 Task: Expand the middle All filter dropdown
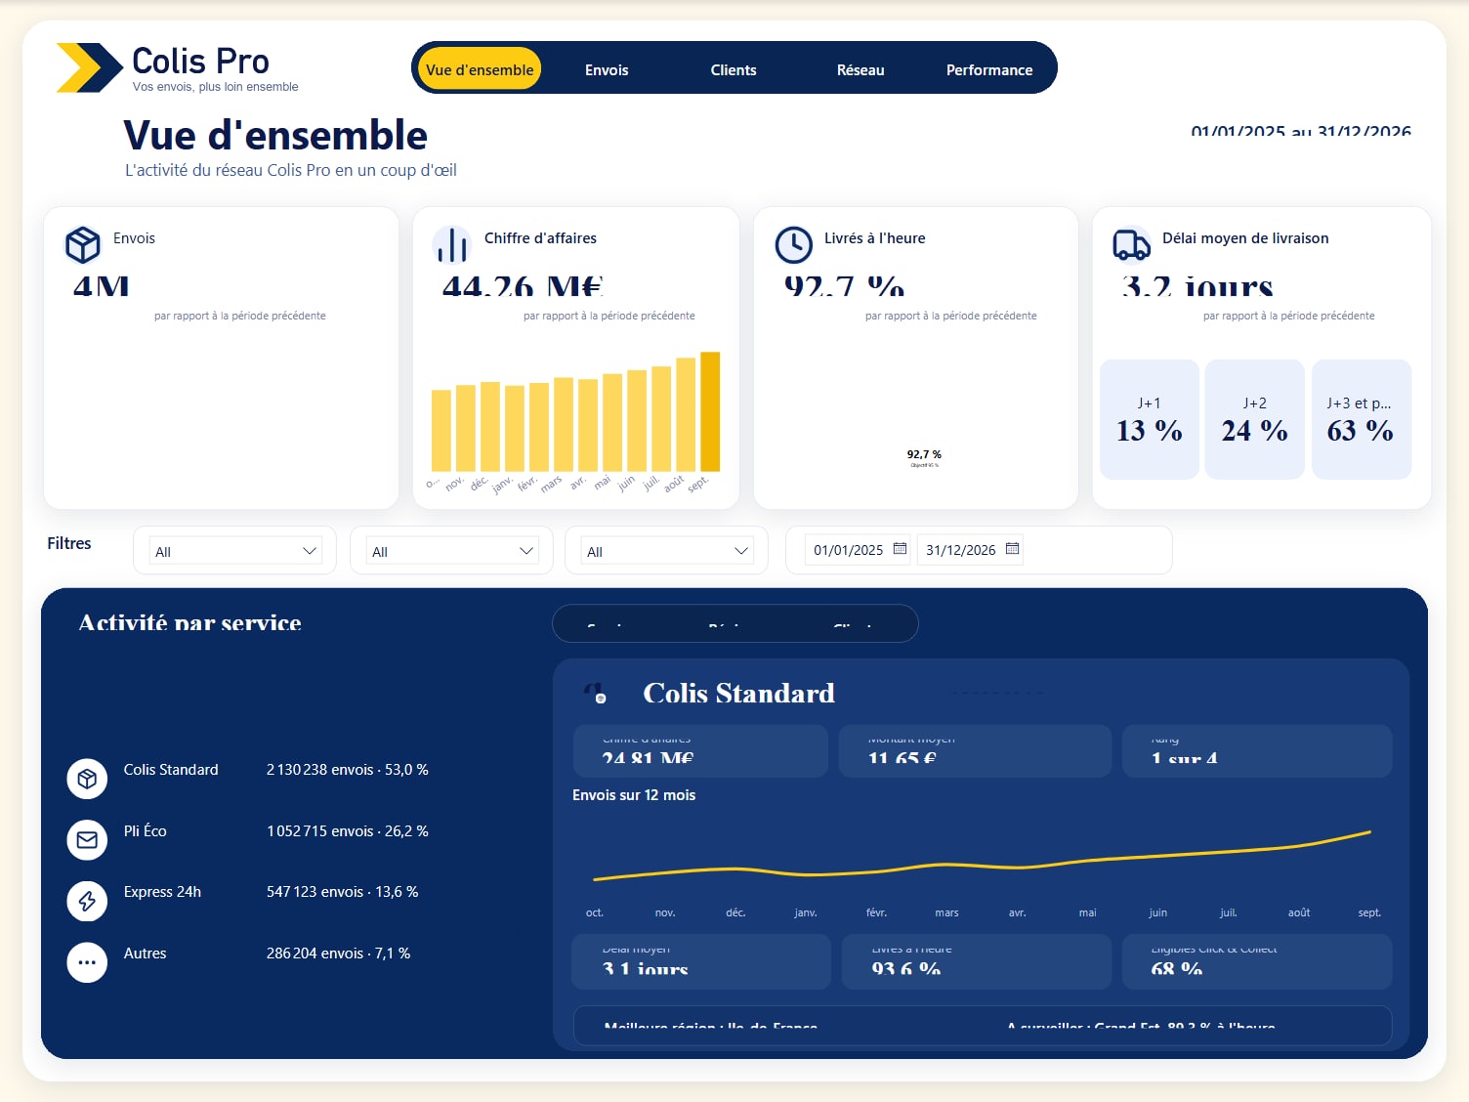click(x=452, y=551)
